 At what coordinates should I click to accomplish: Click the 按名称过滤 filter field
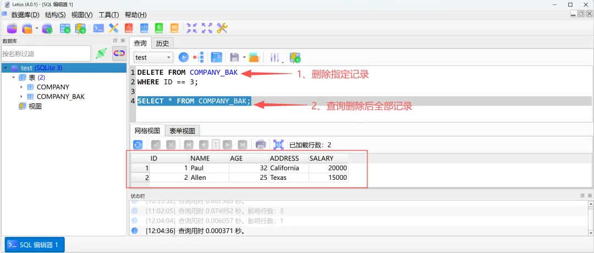pyautogui.click(x=46, y=54)
